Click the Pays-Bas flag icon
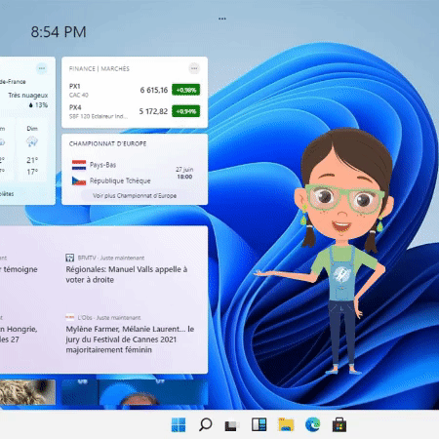This screenshot has width=439, height=439. pyautogui.click(x=79, y=165)
